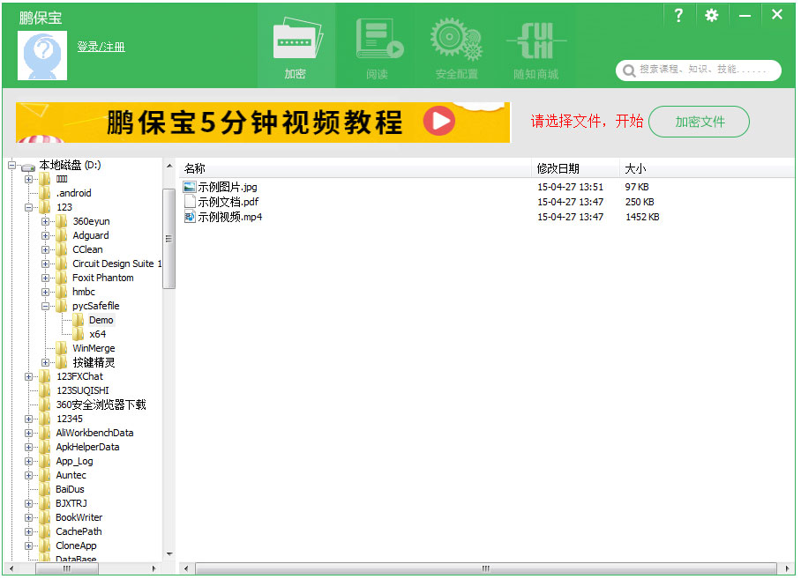Select the WinMerge folder

tap(94, 348)
